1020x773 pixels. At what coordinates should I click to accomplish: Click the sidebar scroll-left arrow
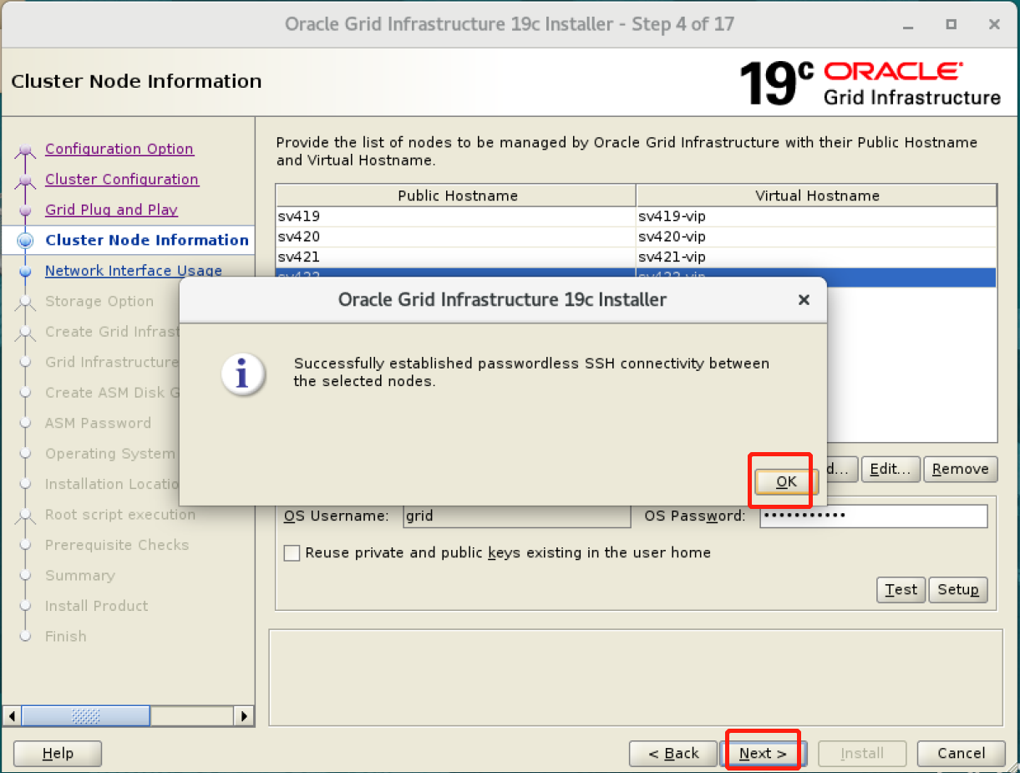[13, 716]
